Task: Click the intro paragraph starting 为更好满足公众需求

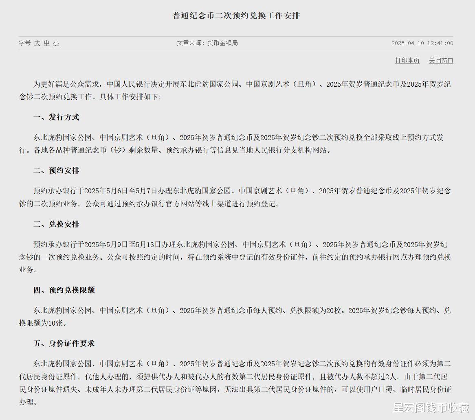Action: [x=235, y=90]
